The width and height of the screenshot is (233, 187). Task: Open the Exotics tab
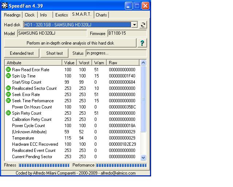(x=62, y=15)
